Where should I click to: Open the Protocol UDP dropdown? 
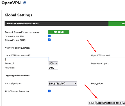(x=53, y=63)
